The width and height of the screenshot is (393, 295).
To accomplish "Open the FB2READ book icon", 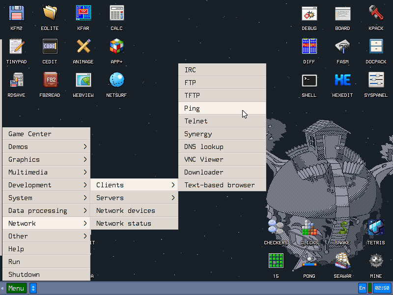I will [50, 80].
